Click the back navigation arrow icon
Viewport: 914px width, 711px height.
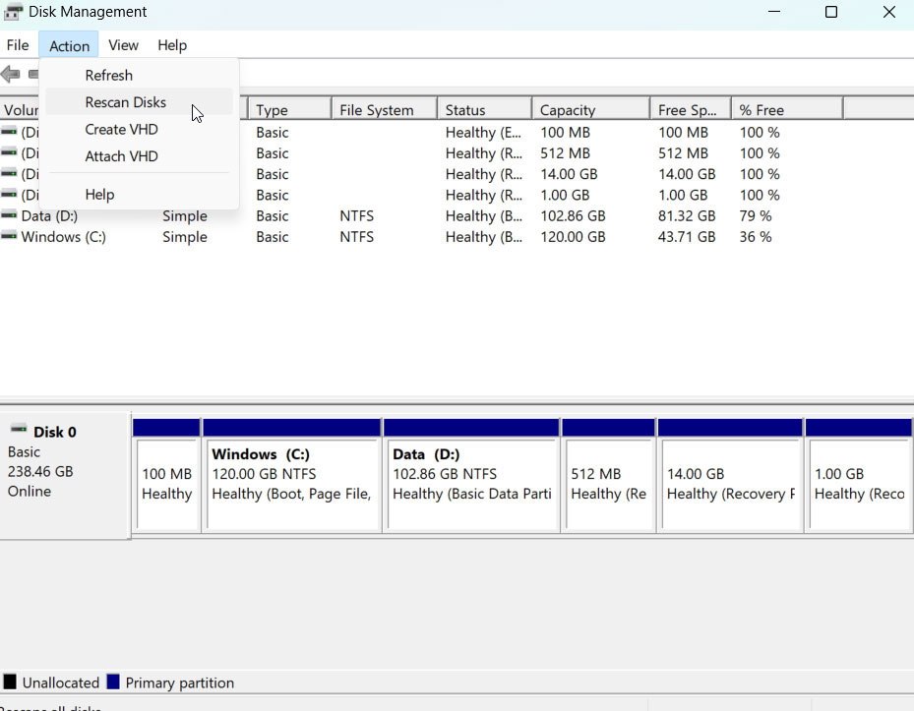10,74
